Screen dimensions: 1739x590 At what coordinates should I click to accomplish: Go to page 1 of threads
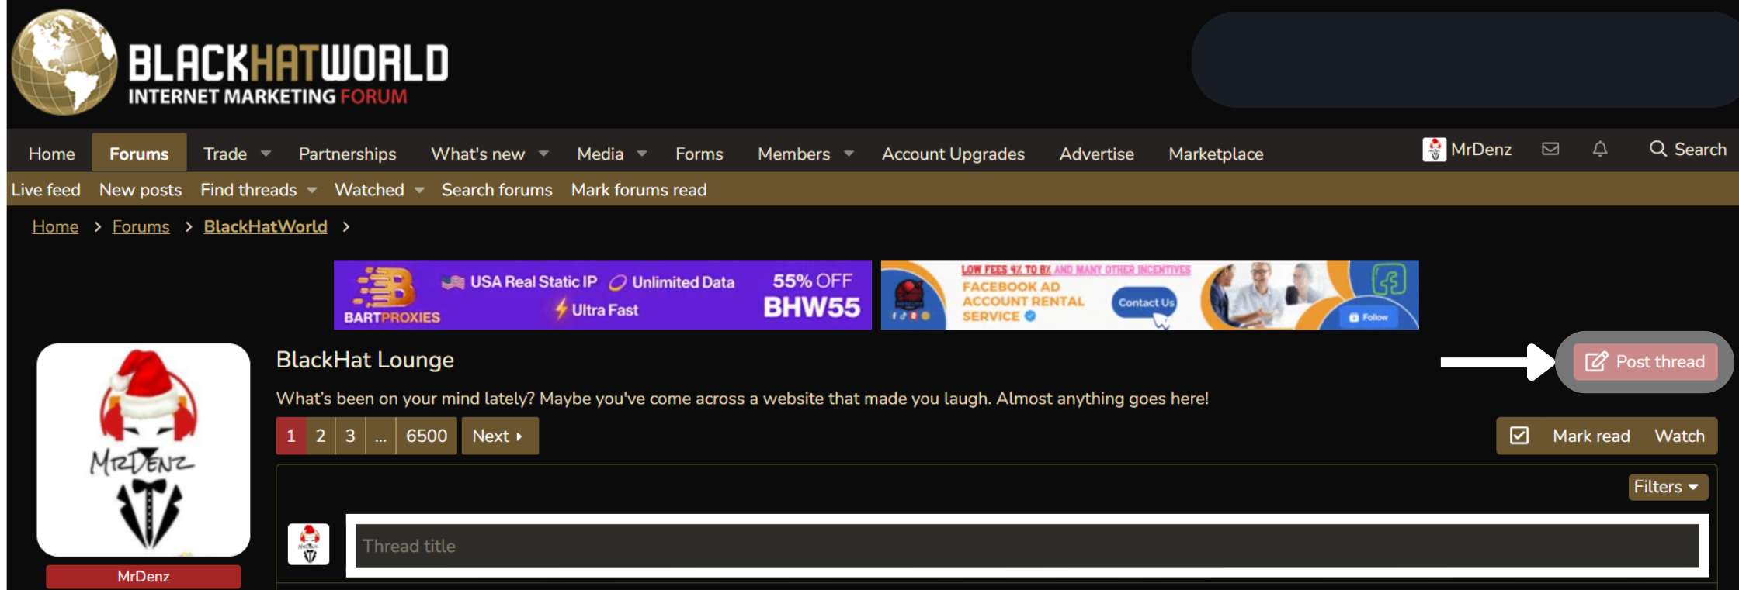coord(291,436)
